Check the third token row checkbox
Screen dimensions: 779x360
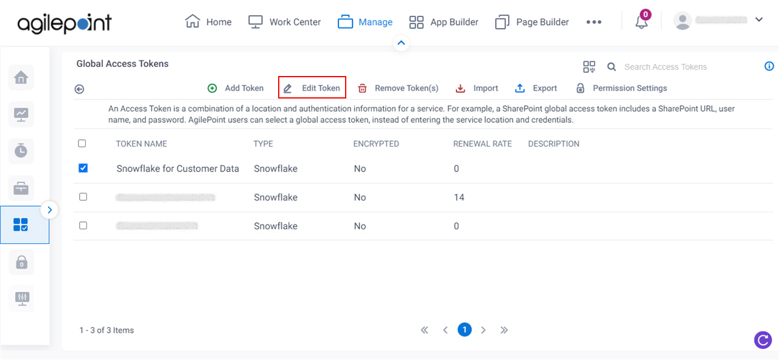(x=83, y=225)
